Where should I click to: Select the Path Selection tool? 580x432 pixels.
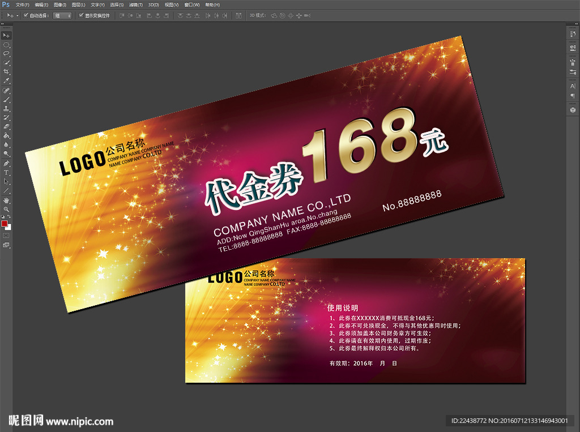point(6,182)
